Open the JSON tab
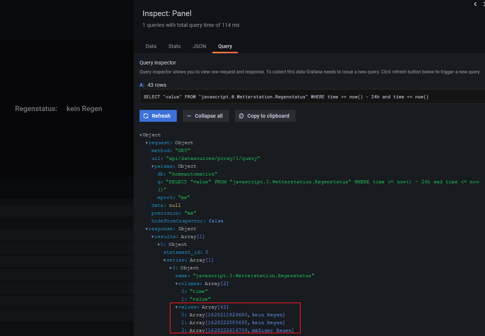Image resolution: width=485 pixels, height=336 pixels. [199, 46]
